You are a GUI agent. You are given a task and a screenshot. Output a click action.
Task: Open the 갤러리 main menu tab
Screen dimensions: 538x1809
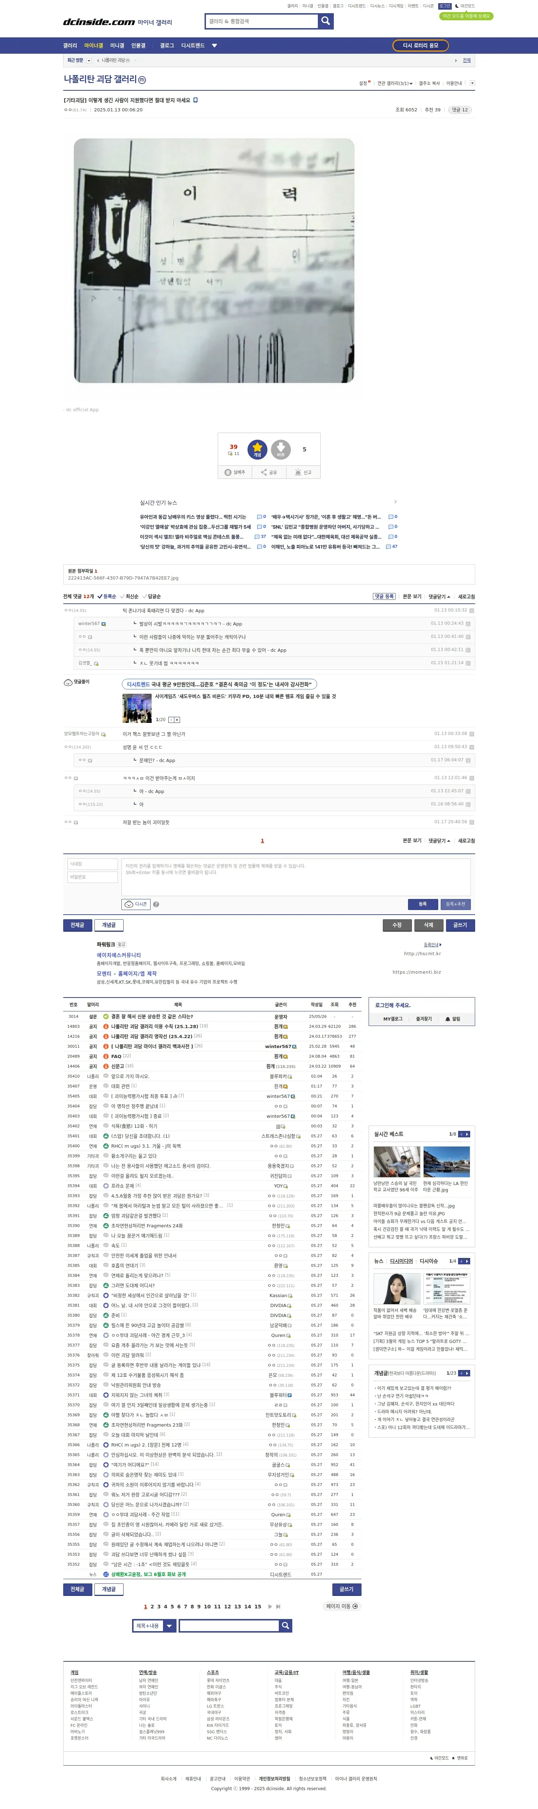pos(70,46)
